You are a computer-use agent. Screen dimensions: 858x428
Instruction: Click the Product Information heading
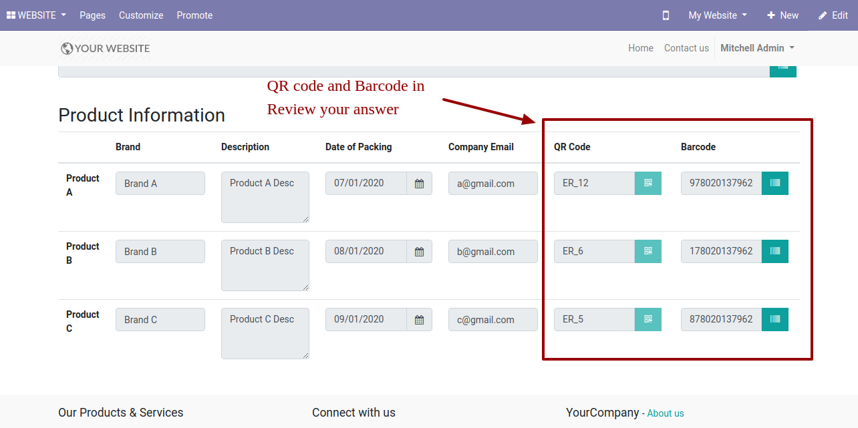point(142,115)
